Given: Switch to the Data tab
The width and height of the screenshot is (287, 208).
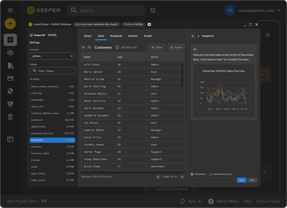Looking at the screenshot, I should 101,36.
